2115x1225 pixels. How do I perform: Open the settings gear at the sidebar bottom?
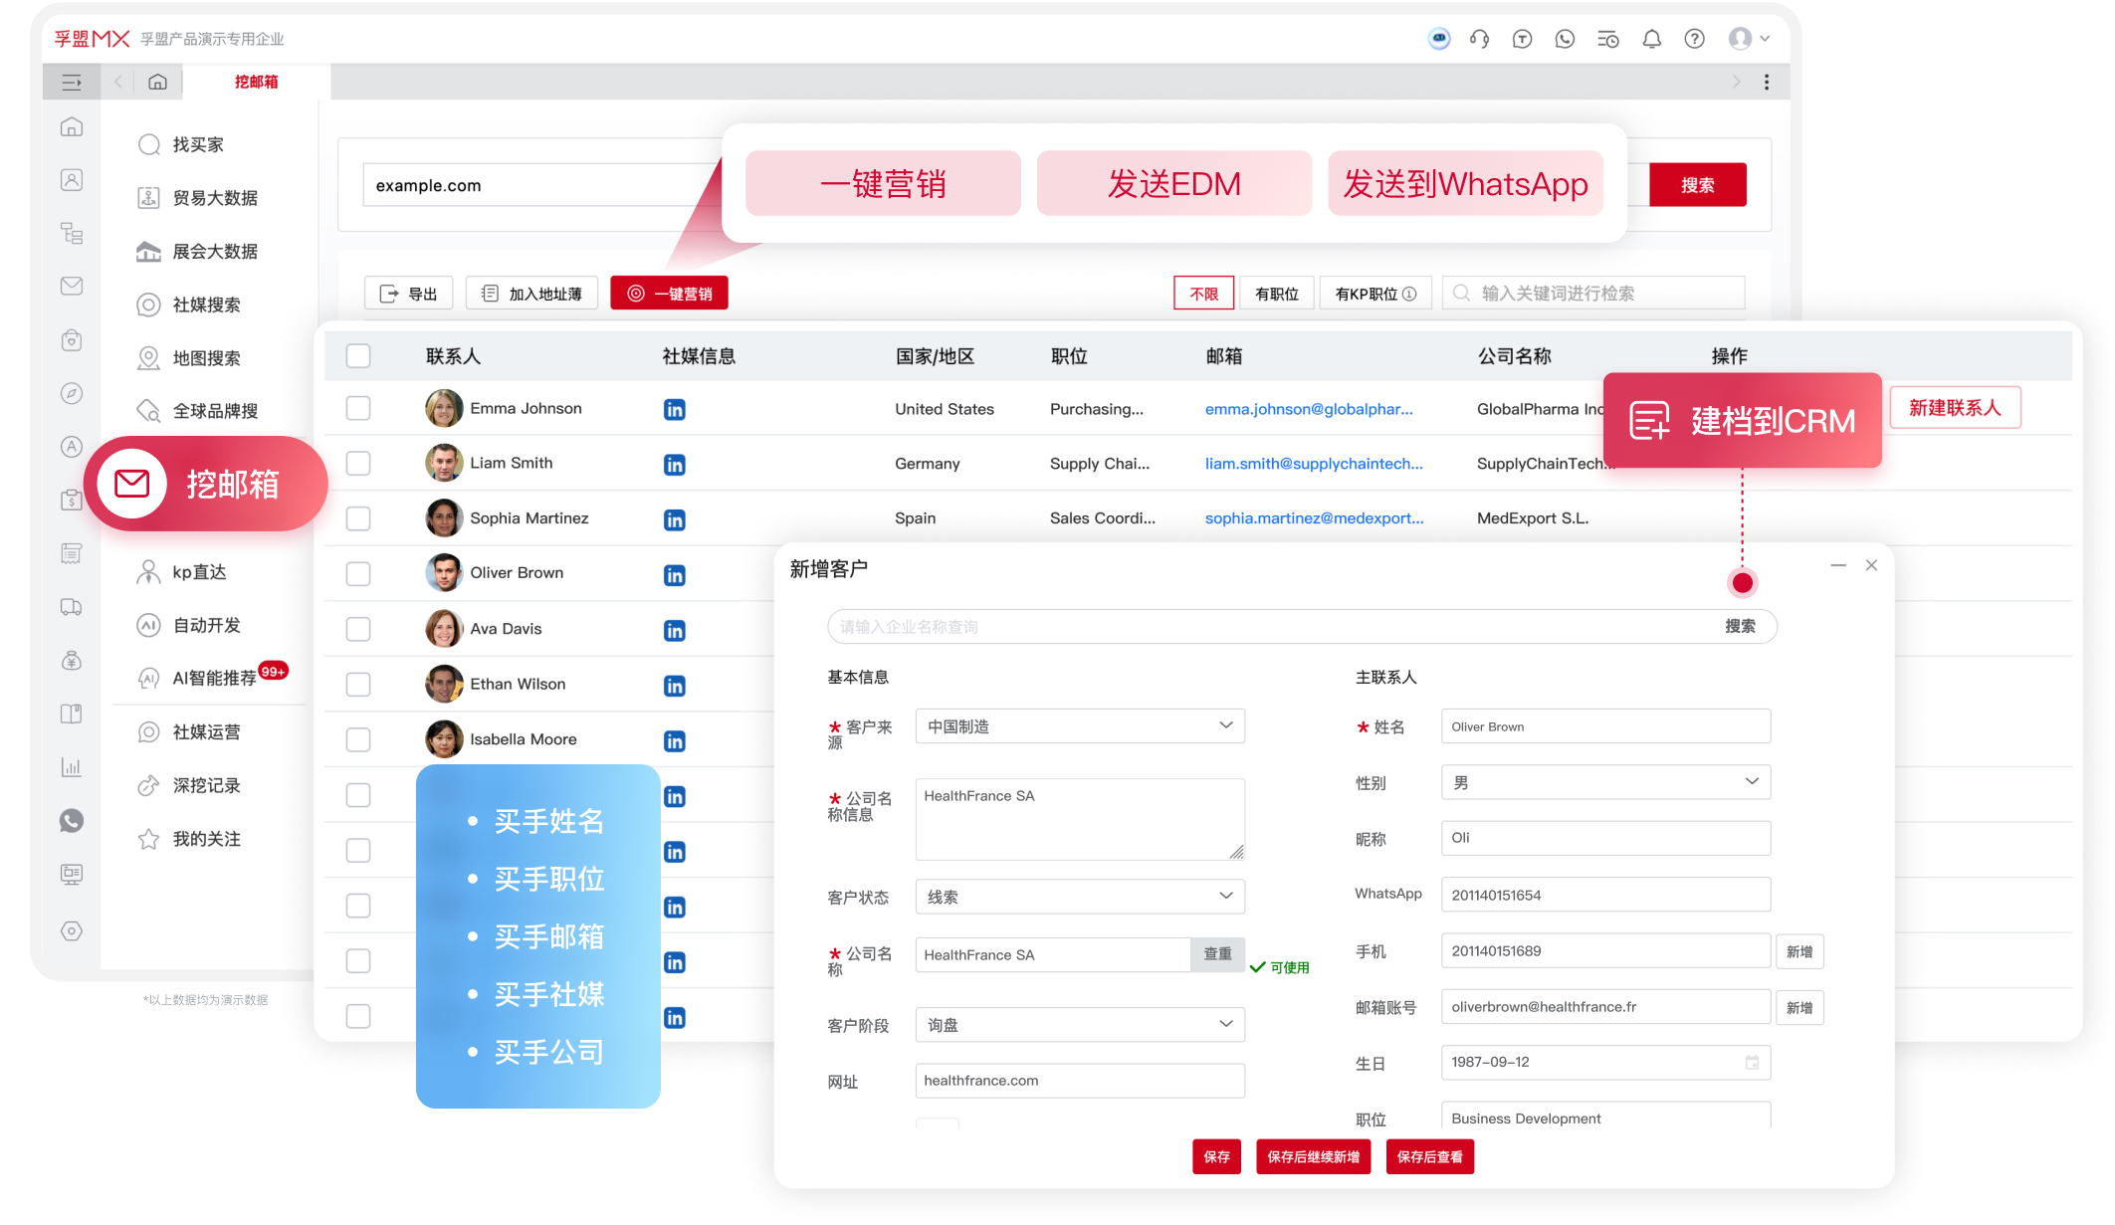(x=71, y=930)
